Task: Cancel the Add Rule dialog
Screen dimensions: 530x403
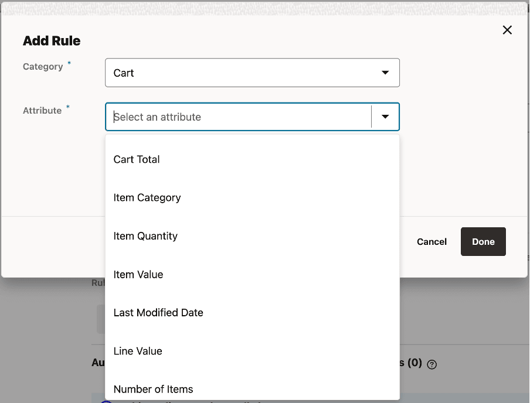Action: pyautogui.click(x=432, y=241)
